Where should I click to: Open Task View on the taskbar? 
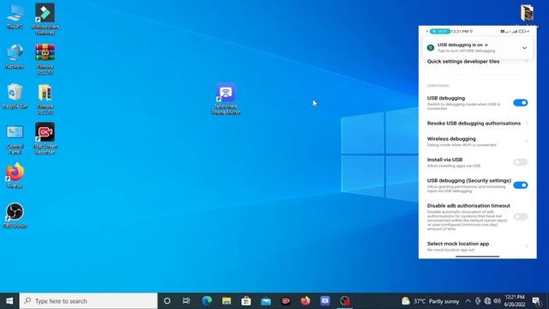pos(186,301)
